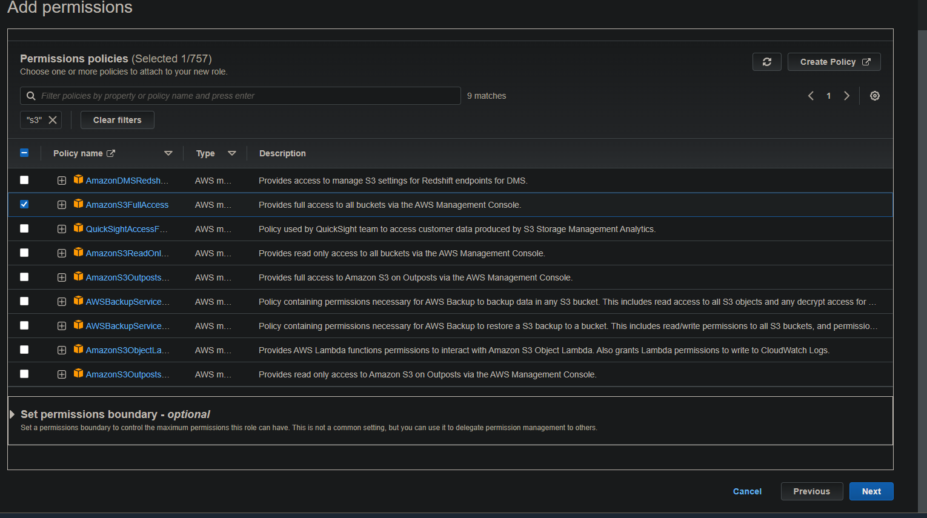
Task: Expand the AmazonS3FullAccess policy details
Action: 62,205
